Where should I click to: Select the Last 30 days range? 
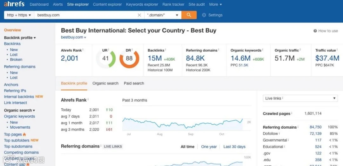tap(234, 147)
